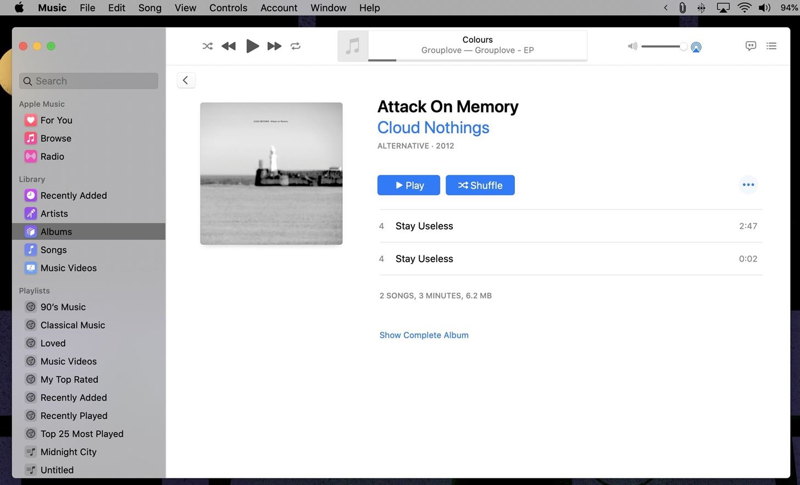Image resolution: width=800 pixels, height=485 pixels.
Task: Click the Colours song progress bar
Action: coord(477,60)
